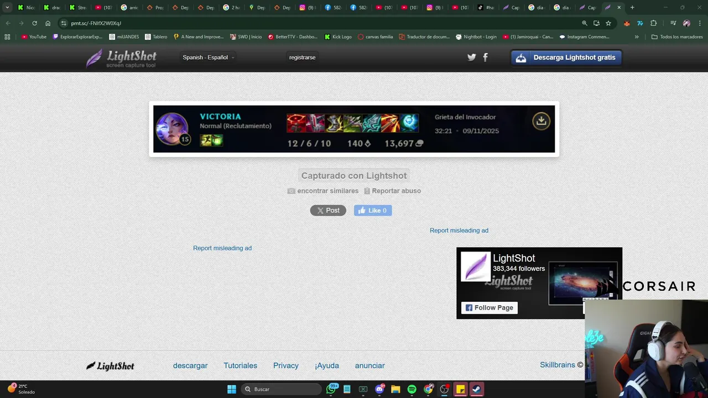Open the Privacy footer link
Screen dimensions: 708x398
tap(286, 365)
